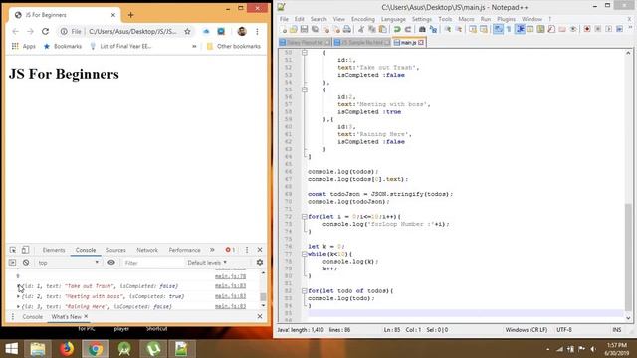Show more DevTools tabs with the chevron

212,250
